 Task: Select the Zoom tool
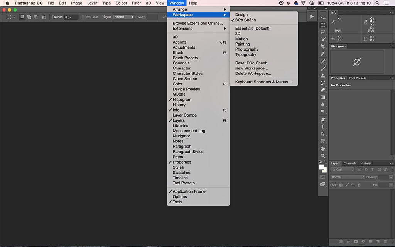(x=323, y=156)
